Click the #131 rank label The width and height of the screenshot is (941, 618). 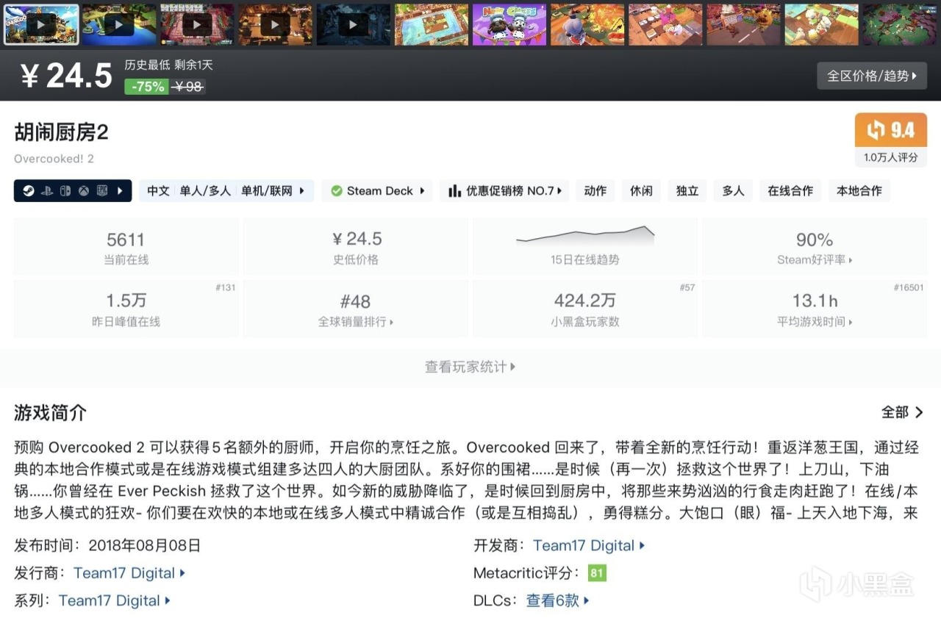[x=226, y=288]
